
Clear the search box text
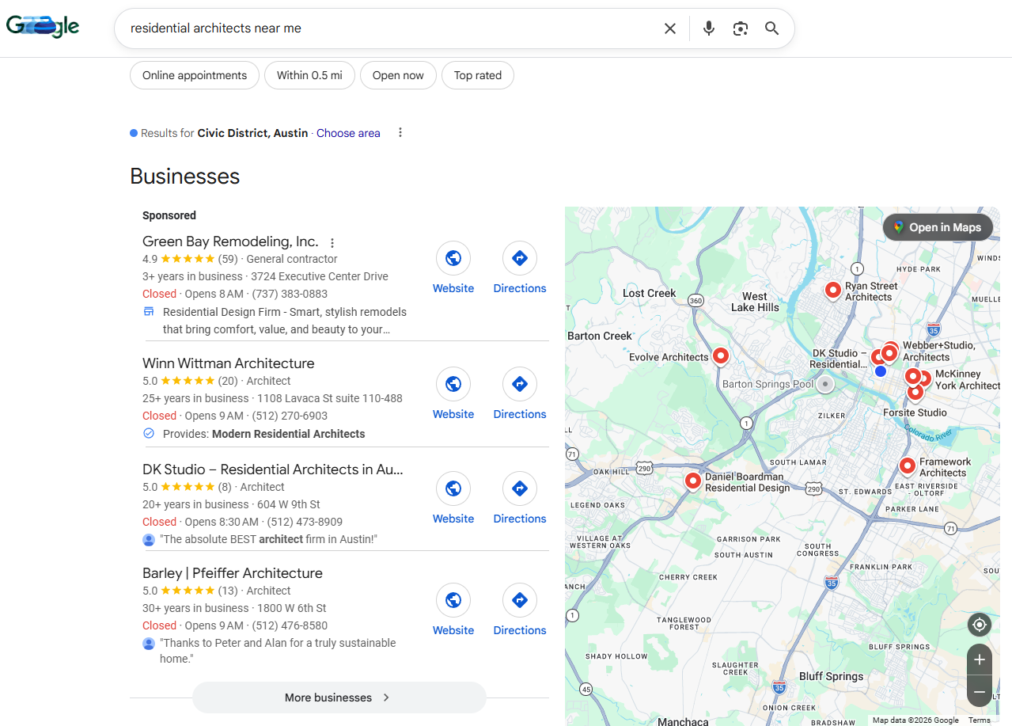(x=670, y=29)
